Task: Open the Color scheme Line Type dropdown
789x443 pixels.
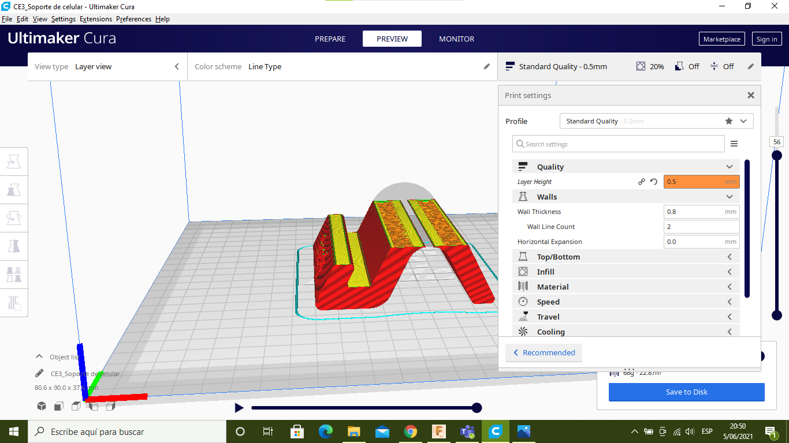Action: tap(343, 66)
